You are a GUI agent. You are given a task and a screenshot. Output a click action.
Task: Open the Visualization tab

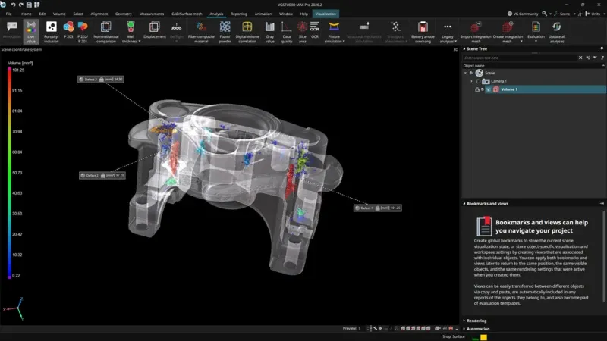(x=326, y=14)
